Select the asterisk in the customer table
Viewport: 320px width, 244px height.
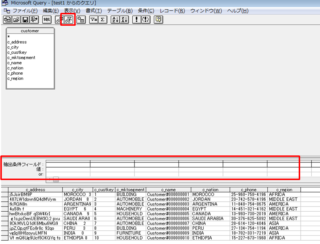pos(8,37)
